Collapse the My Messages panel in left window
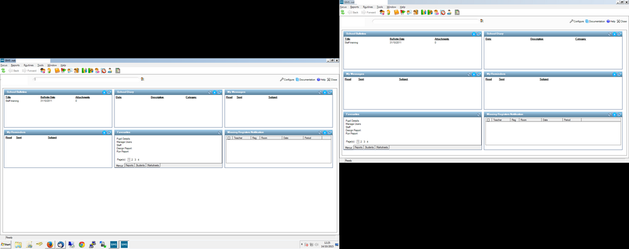629x249 pixels. [325, 92]
